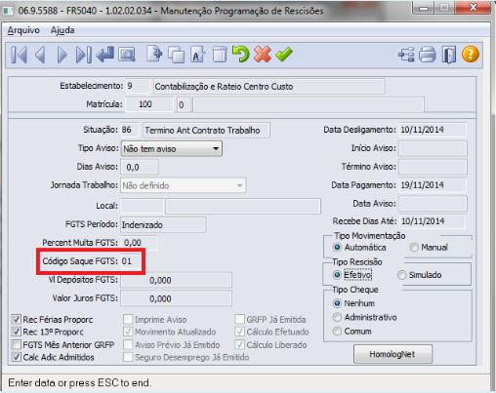
Task: Click the delete trash can icon
Action: [x=220, y=55]
